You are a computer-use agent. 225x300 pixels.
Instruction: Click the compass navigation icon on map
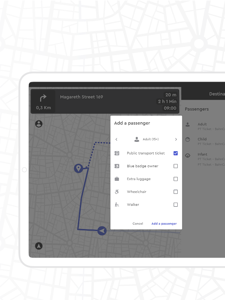coord(39,246)
